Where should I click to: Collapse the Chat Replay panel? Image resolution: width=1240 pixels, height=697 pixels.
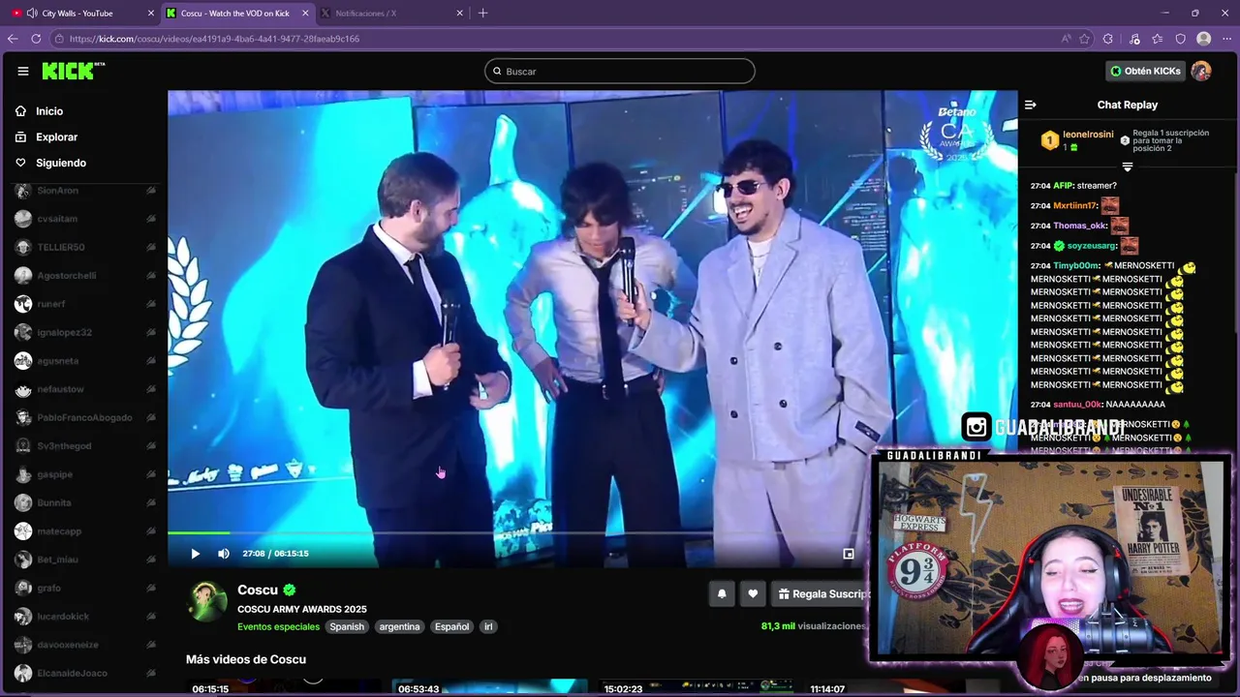[x=1031, y=105]
